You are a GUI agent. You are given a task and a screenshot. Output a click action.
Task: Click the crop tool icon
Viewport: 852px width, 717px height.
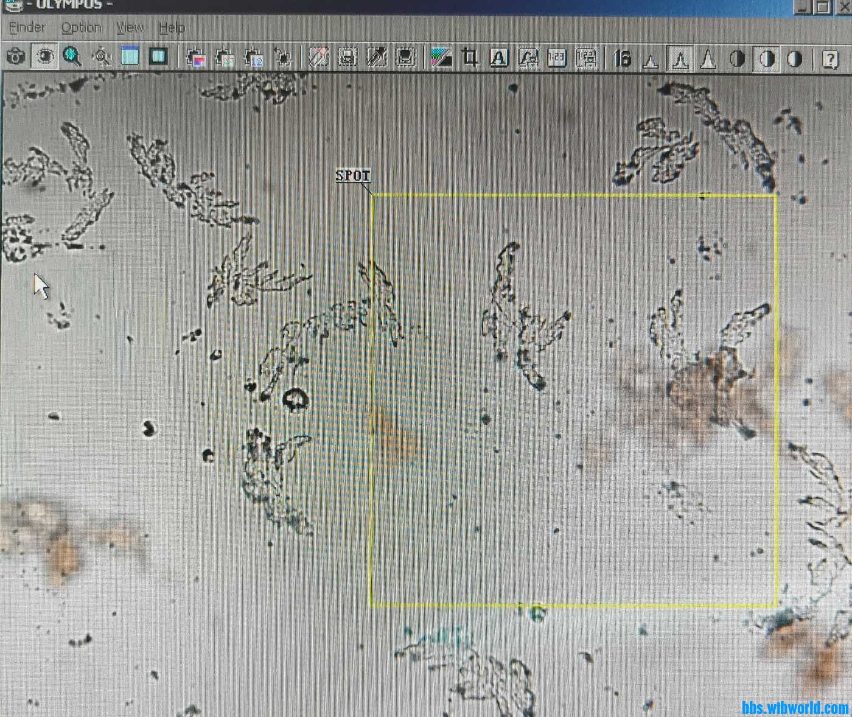[469, 58]
